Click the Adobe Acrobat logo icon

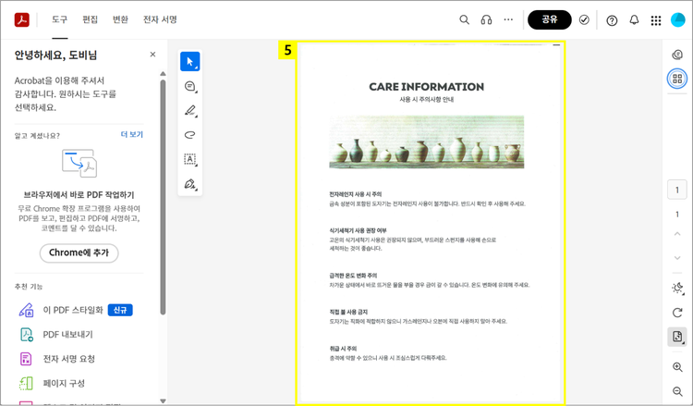coord(21,19)
